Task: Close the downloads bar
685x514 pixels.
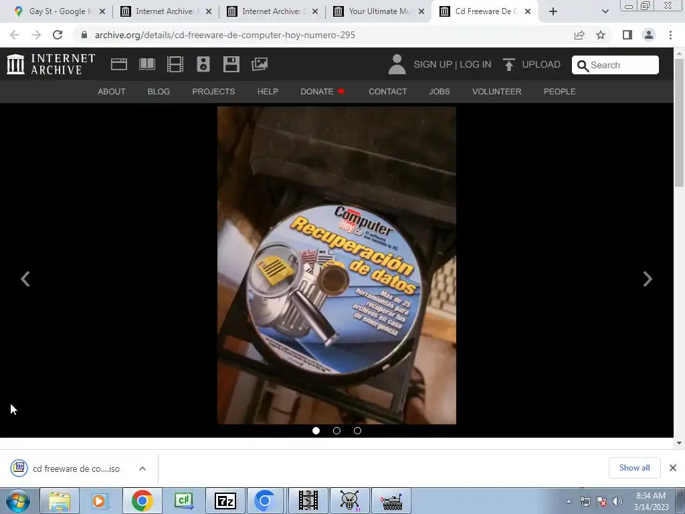Action: coord(673,468)
